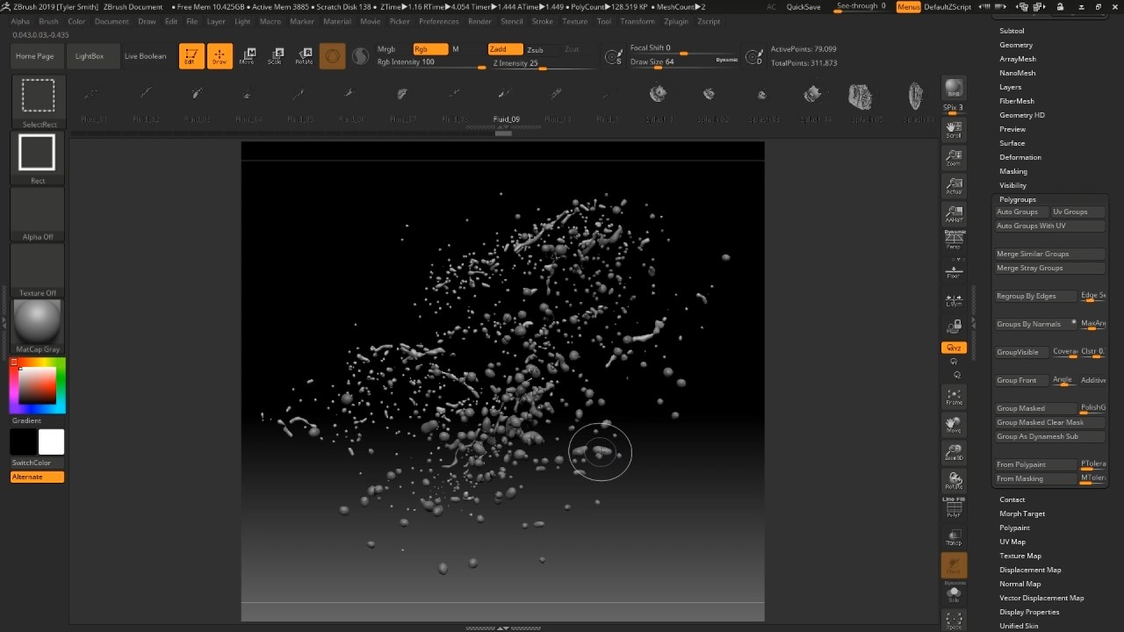Toggle the Persp perspective view
Image resolution: width=1124 pixels, height=632 pixels.
[954, 240]
